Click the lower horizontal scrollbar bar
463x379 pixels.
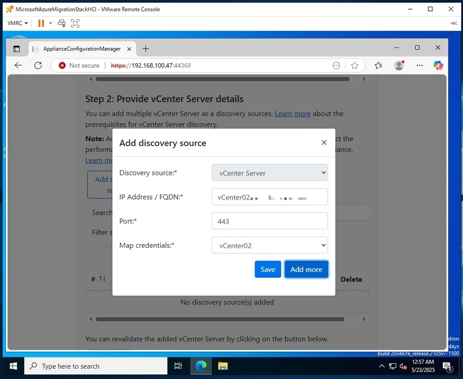[220, 319]
